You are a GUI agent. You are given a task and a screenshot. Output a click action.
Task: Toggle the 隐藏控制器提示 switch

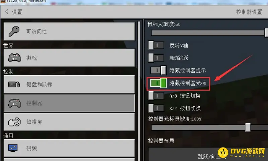point(158,70)
